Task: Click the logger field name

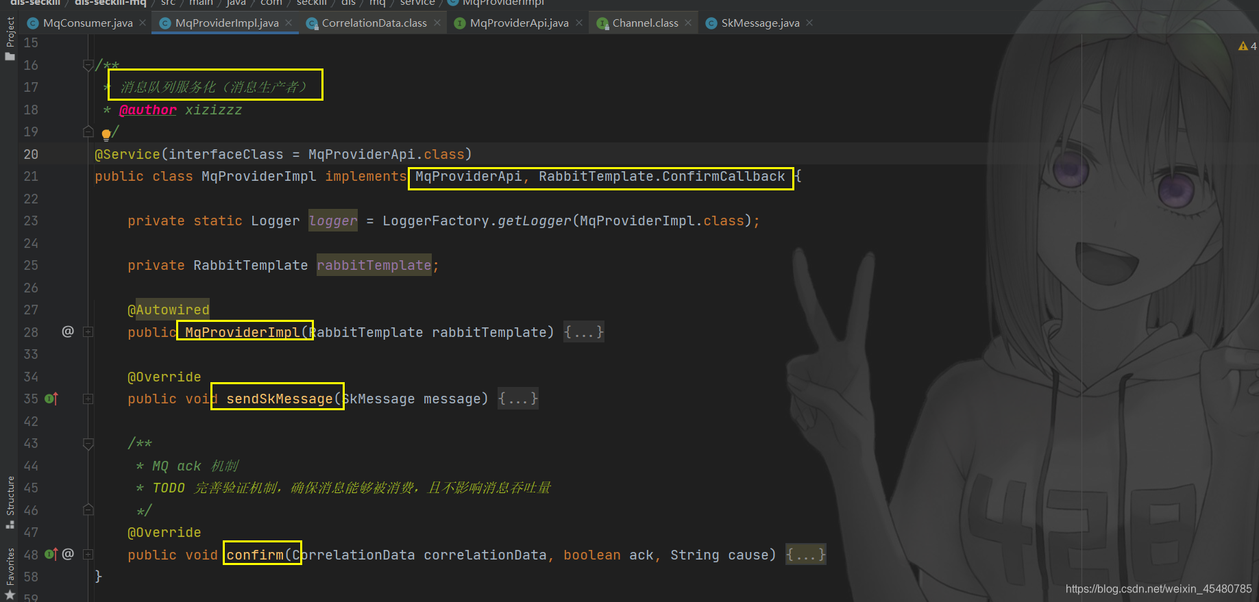Action: (x=333, y=221)
